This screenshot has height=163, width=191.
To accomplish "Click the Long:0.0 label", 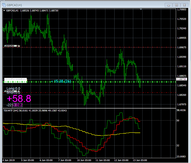I will [x=13, y=89].
